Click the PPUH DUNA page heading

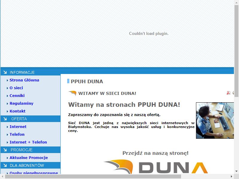(87, 81)
